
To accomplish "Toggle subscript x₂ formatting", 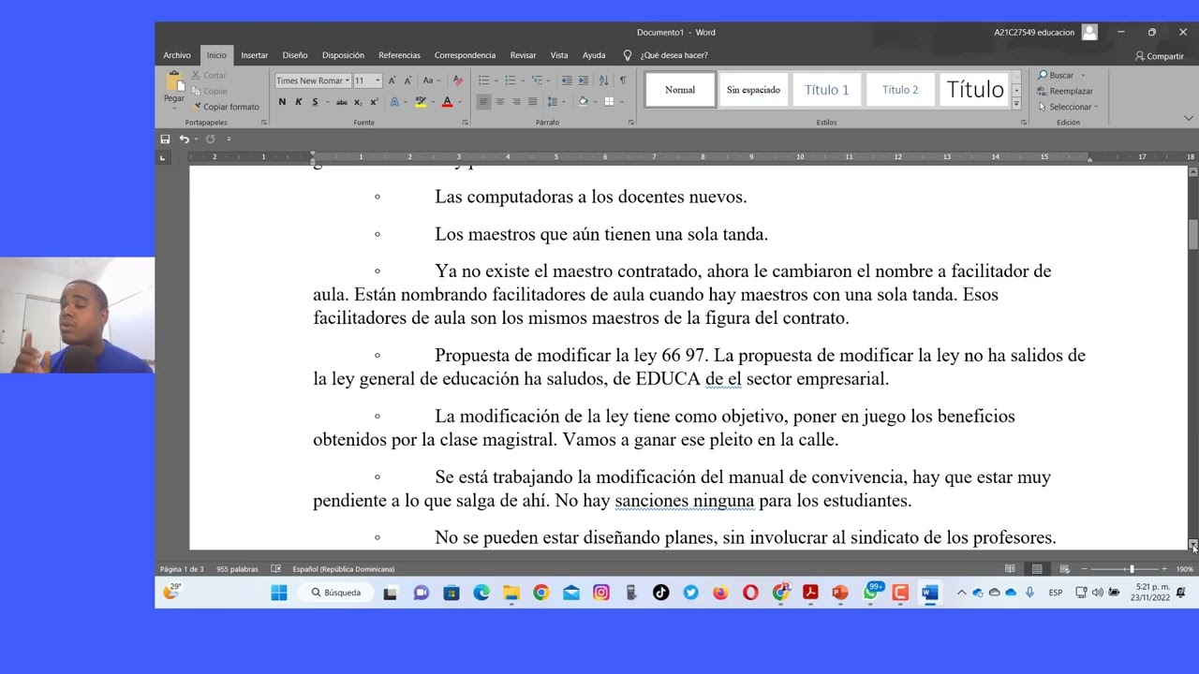I will tap(359, 102).
